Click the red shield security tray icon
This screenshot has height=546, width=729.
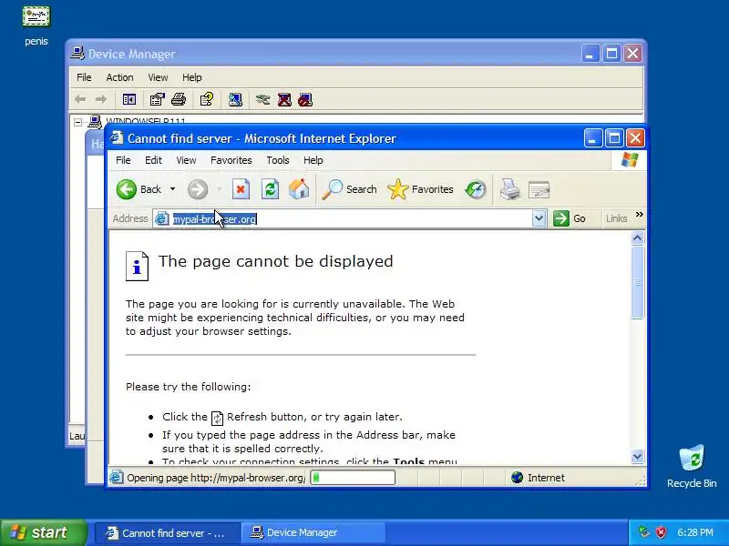[661, 532]
